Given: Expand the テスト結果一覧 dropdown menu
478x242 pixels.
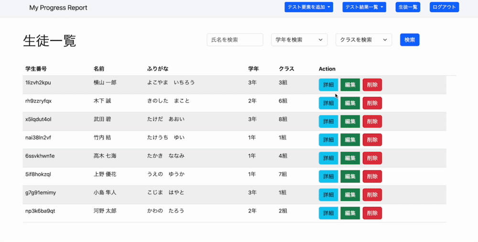Looking at the screenshot, I should pos(365,7).
